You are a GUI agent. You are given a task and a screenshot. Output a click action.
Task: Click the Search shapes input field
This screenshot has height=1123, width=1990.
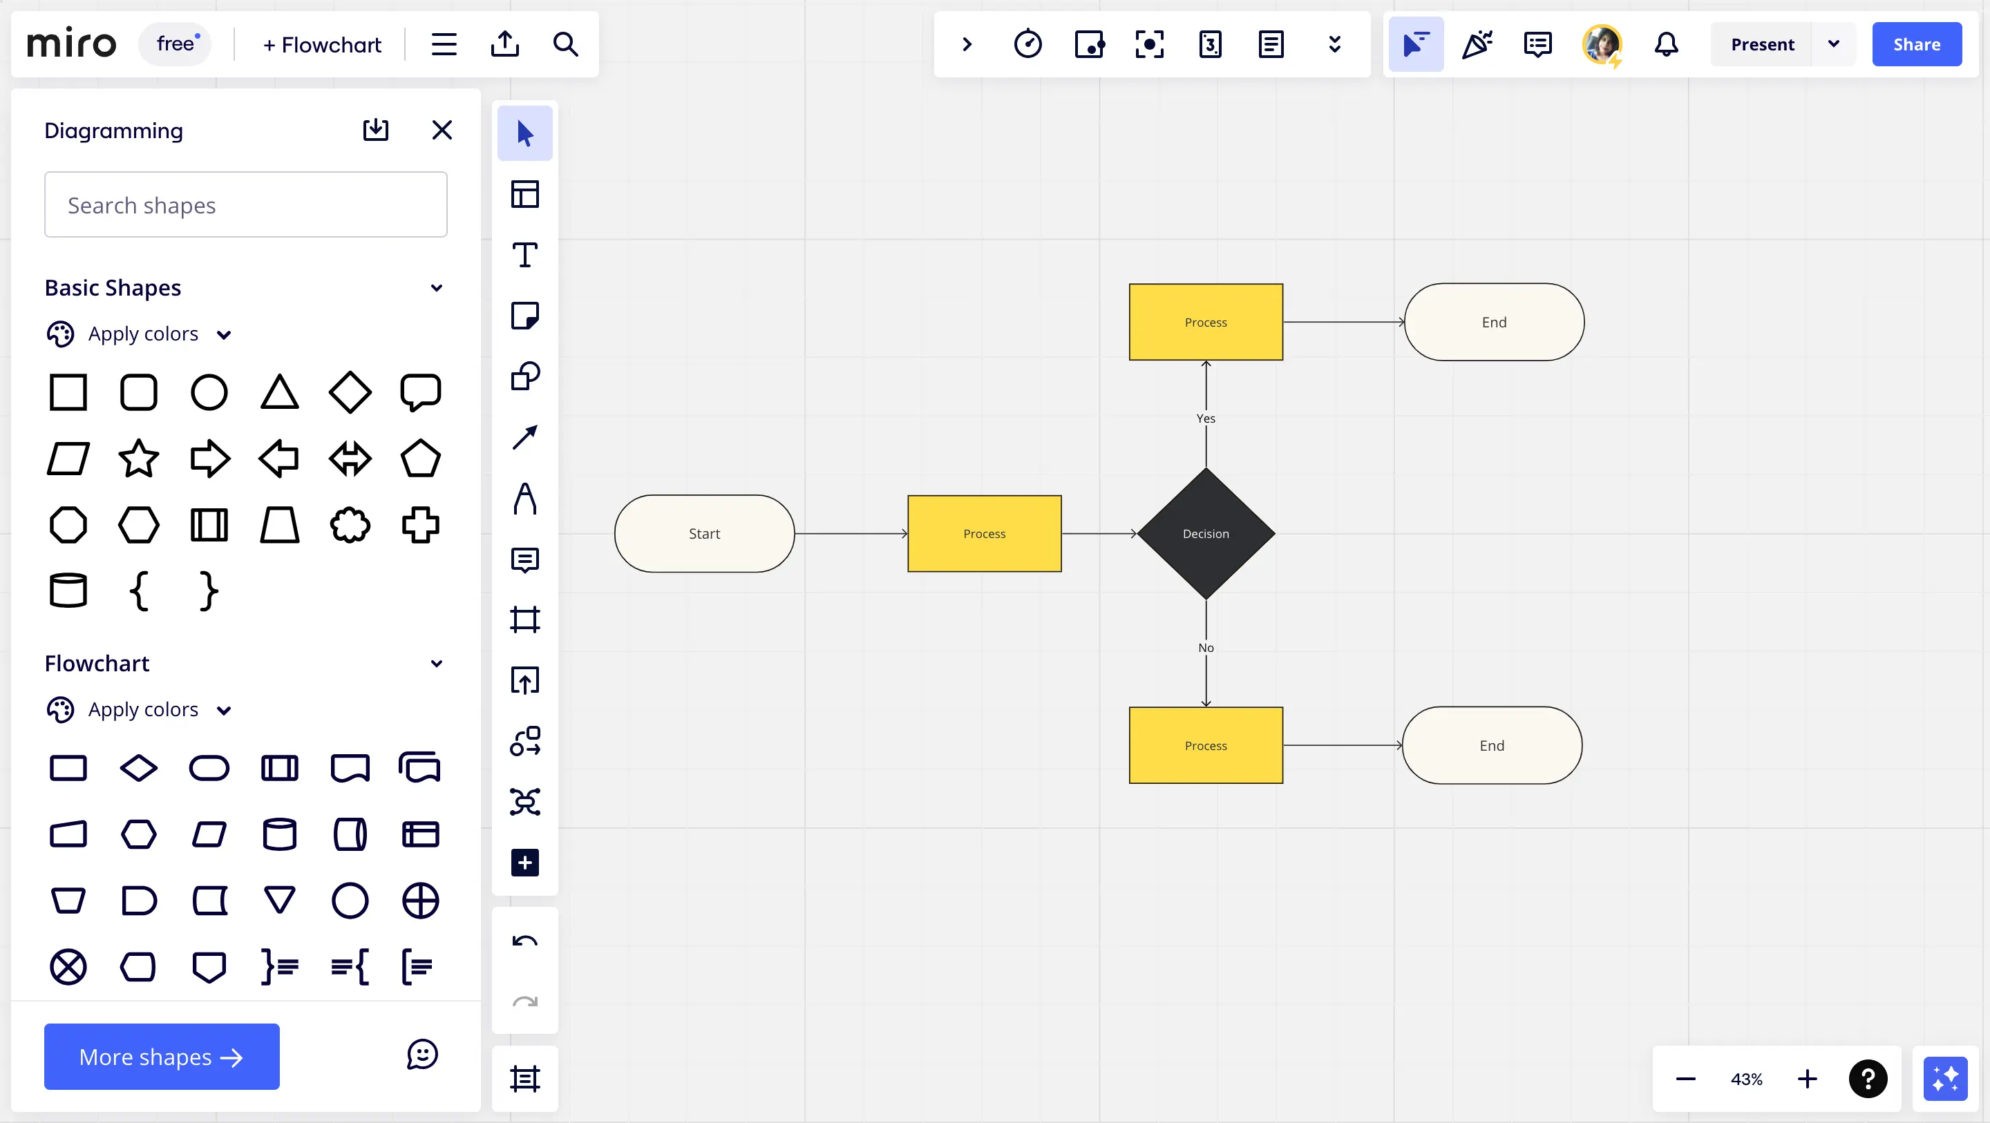tap(246, 205)
